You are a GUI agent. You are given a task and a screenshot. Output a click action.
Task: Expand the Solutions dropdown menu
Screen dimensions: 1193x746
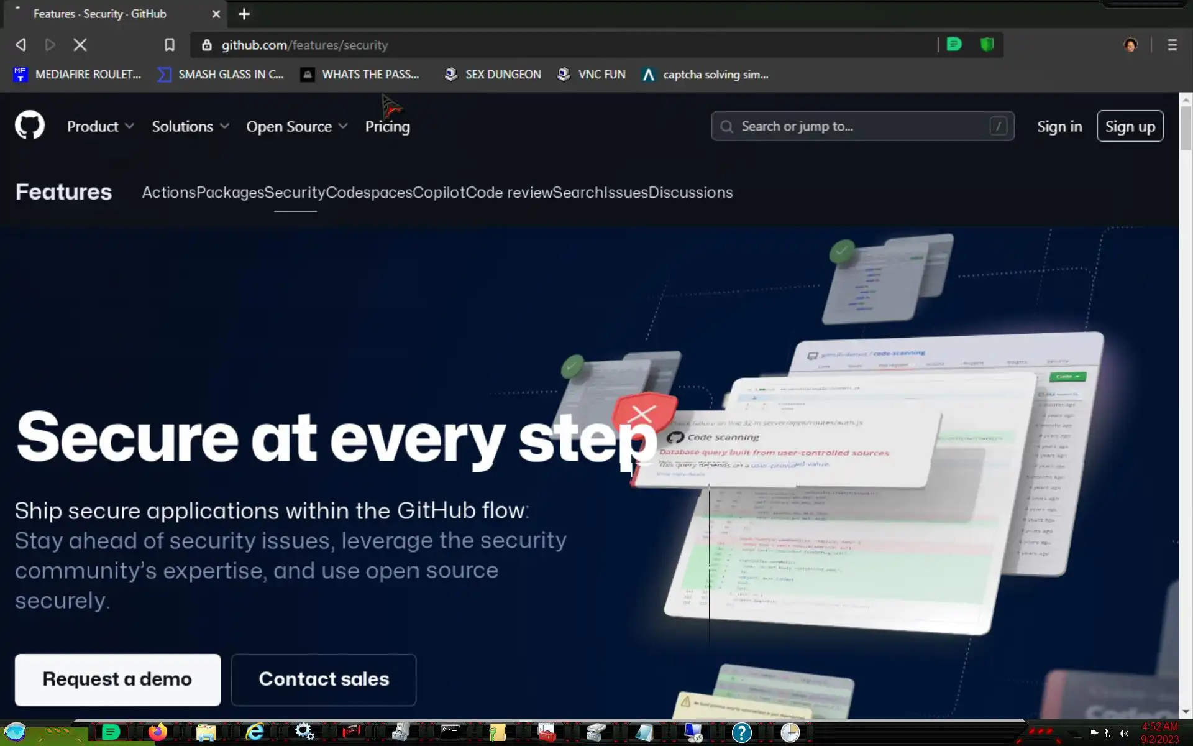coord(190,126)
